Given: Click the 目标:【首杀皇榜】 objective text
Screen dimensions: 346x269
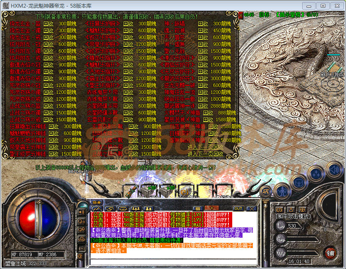Looking at the screenshot, I should (288, 15).
